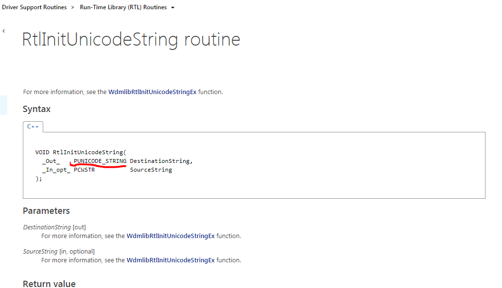This screenshot has height=288, width=502.
Task: Click the breadcrumb separator arrow
Action: click(73, 7)
